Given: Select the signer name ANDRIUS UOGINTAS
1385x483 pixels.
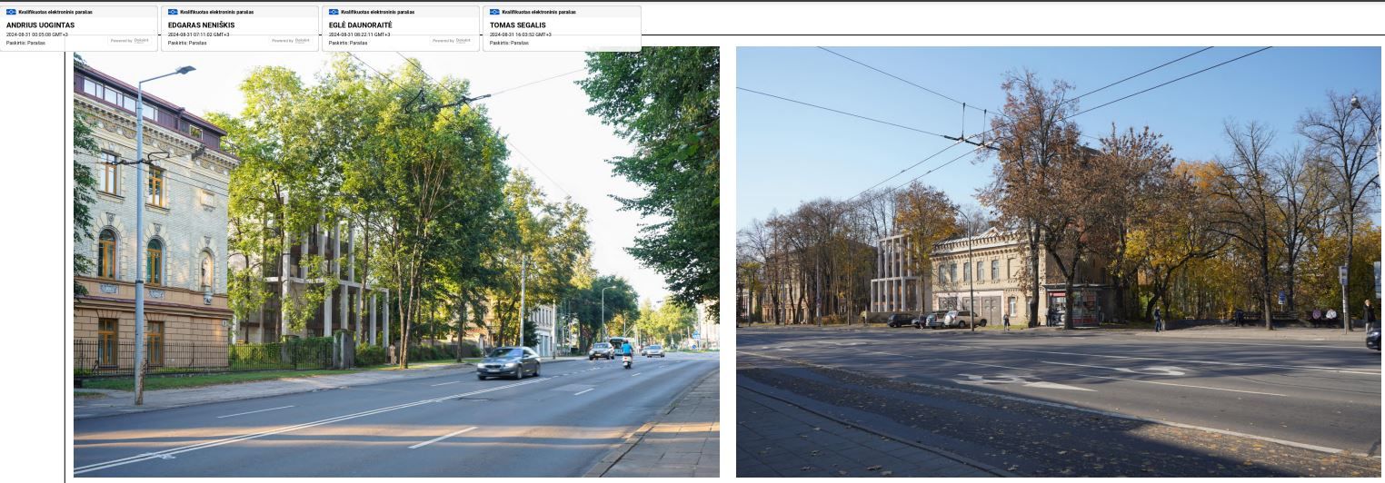Looking at the screenshot, I should pyautogui.click(x=40, y=25).
